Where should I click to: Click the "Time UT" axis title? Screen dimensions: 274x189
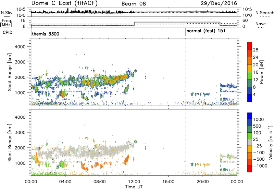[x=134, y=187]
